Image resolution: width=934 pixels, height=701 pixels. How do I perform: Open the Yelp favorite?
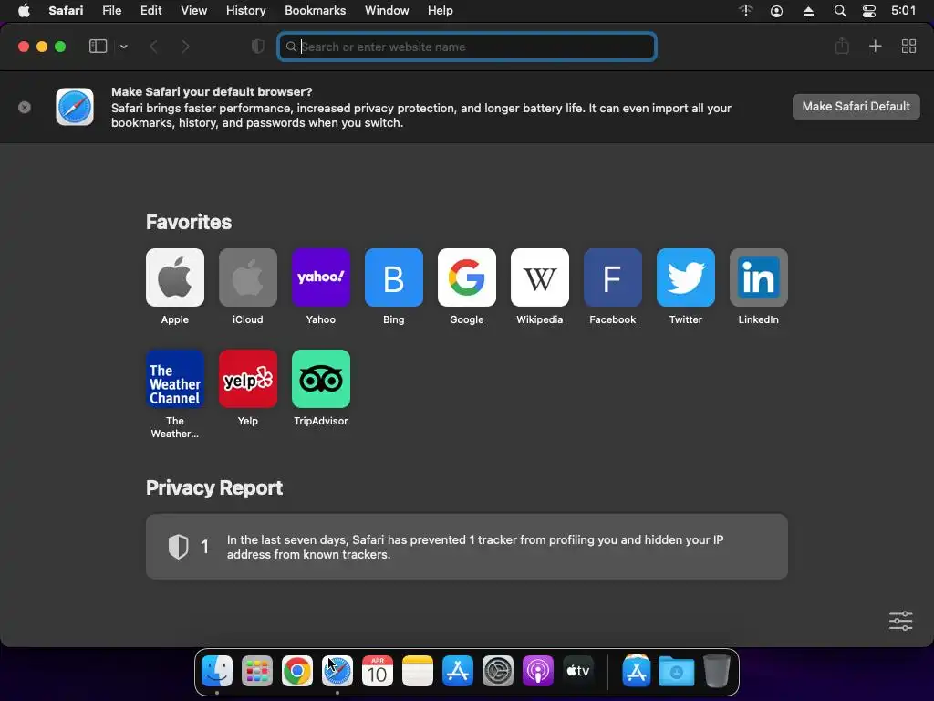click(x=248, y=379)
